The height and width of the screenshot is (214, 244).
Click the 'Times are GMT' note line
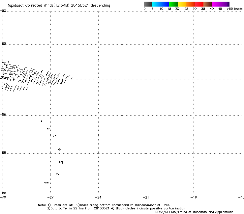click(x=104, y=205)
